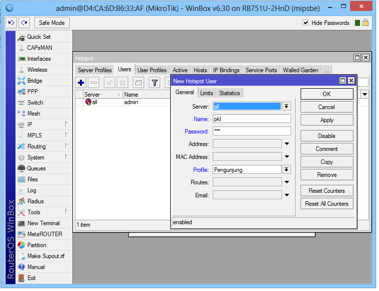Expand MPLS submenu in sidebar
The height and width of the screenshot is (291, 379).
point(66,135)
